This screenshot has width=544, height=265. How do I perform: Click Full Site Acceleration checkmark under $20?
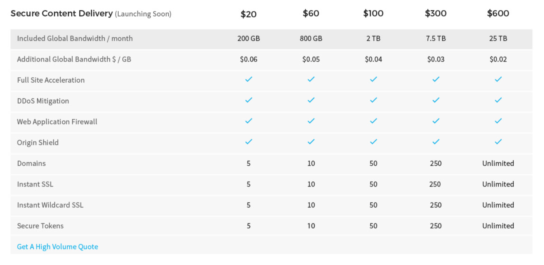[x=249, y=79]
